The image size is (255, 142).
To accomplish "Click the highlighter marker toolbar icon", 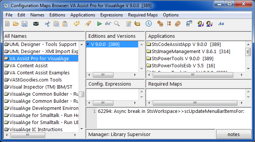I will (88, 24).
